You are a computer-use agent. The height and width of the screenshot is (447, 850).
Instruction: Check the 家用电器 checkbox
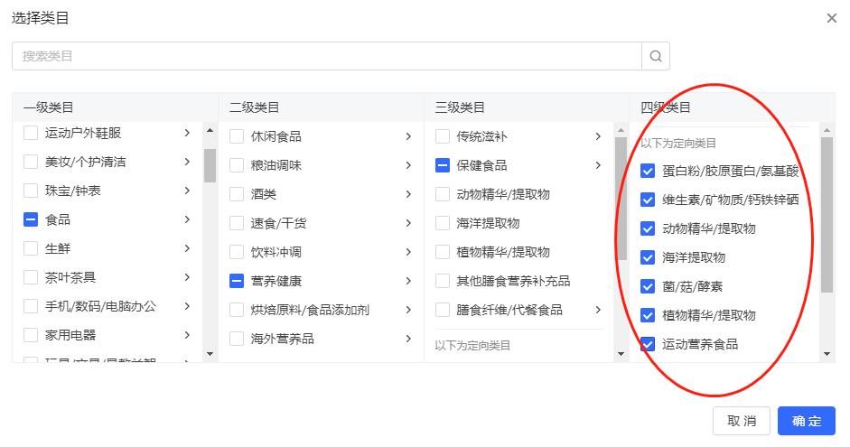[31, 335]
